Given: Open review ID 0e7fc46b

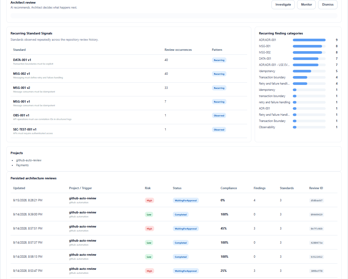Looking at the screenshot, I should point(316,229).
